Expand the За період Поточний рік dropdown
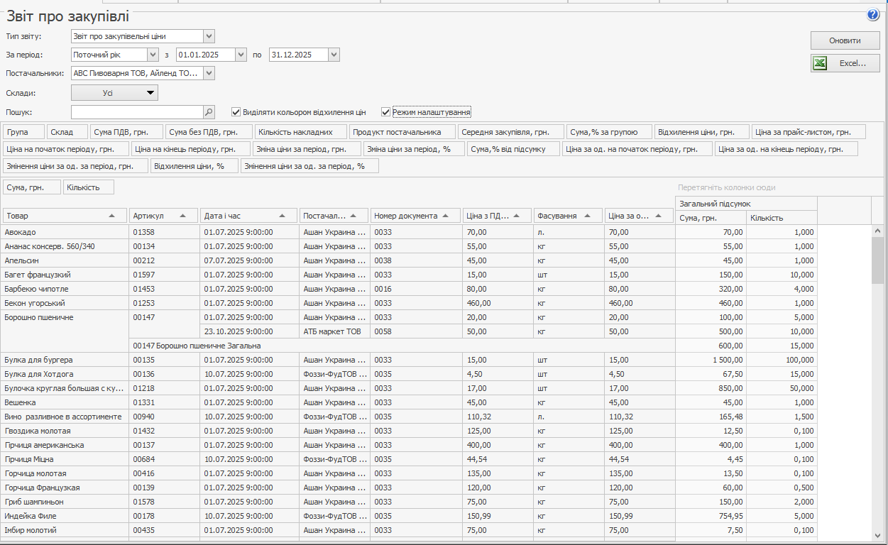 [x=153, y=55]
